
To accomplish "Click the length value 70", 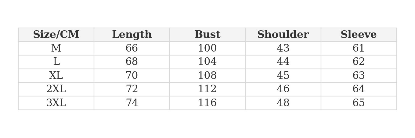I will [x=132, y=76].
